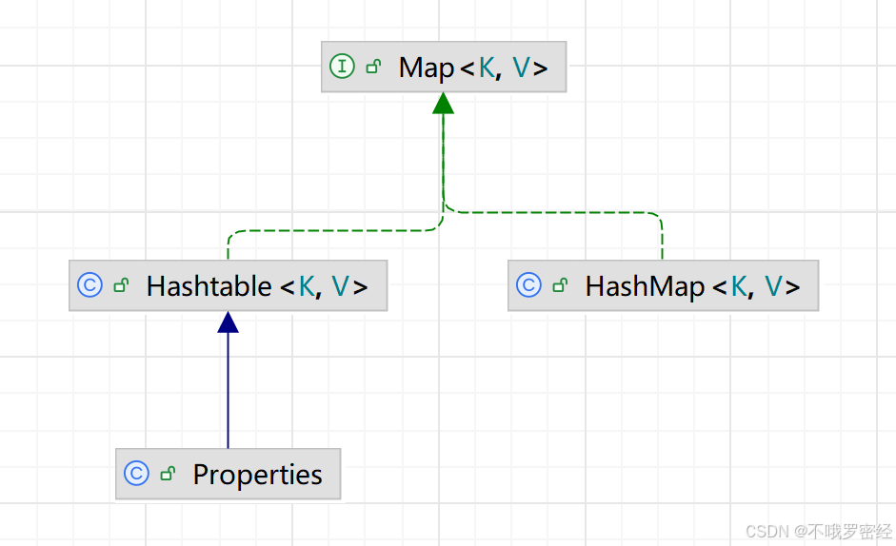Viewport: 896px width, 546px height.
Task: Click the lock visibility icon on HashMap
Action: coord(560,285)
